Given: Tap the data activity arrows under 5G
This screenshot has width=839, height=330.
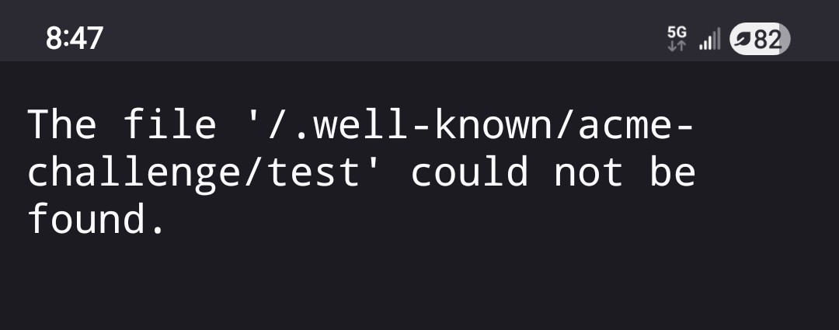Looking at the screenshot, I should pyautogui.click(x=677, y=46).
